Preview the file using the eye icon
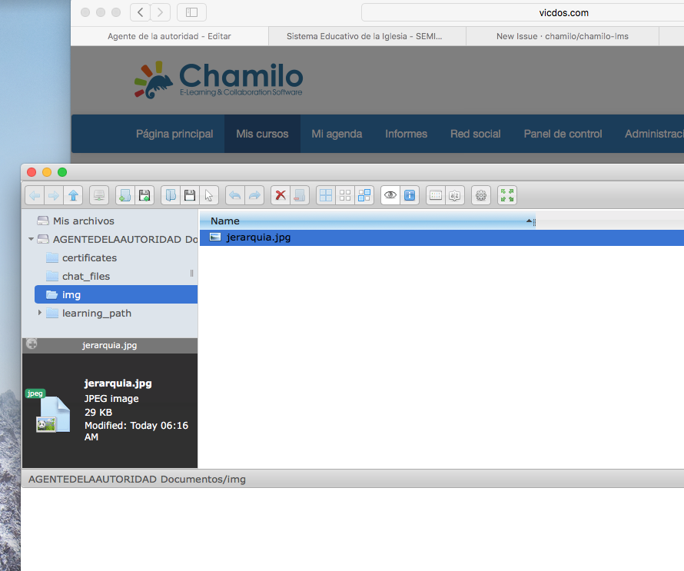This screenshot has width=684, height=571. (390, 194)
